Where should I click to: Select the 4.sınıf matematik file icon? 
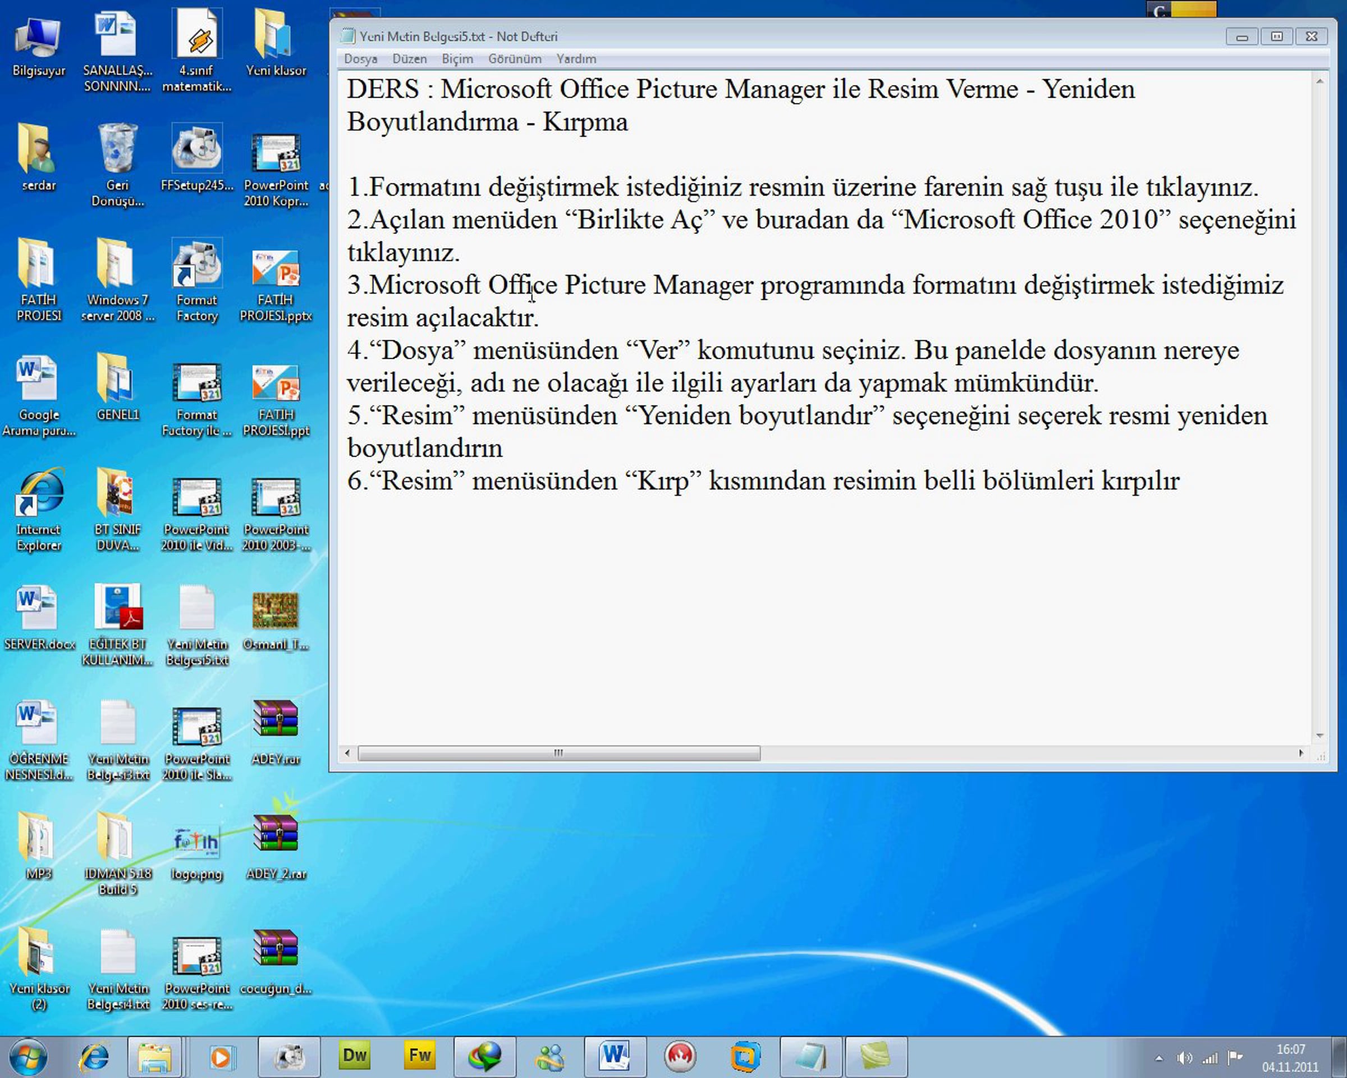[x=197, y=51]
